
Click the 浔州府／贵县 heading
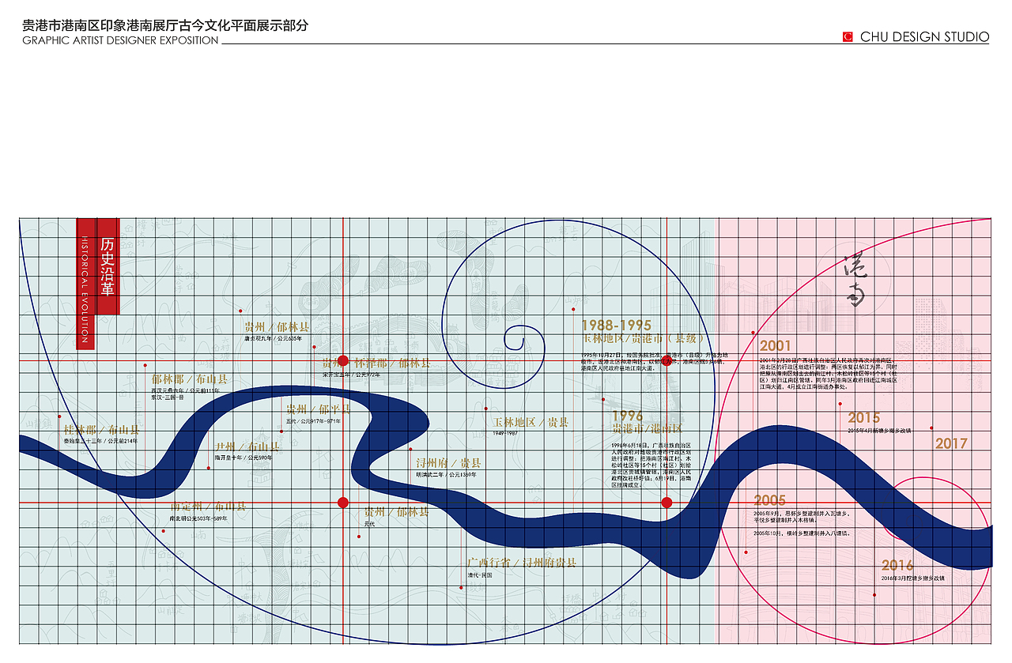[x=449, y=463]
